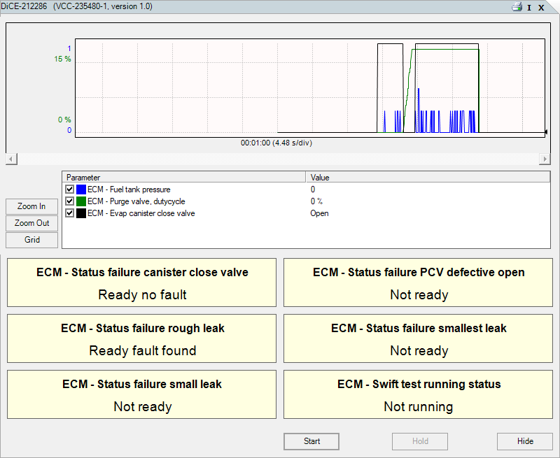
Task: Click the Value column header
Action: click(x=427, y=178)
